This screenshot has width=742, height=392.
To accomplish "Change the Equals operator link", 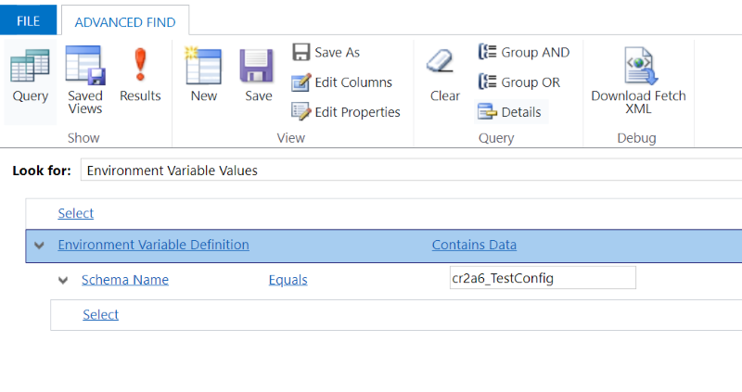I will (288, 280).
